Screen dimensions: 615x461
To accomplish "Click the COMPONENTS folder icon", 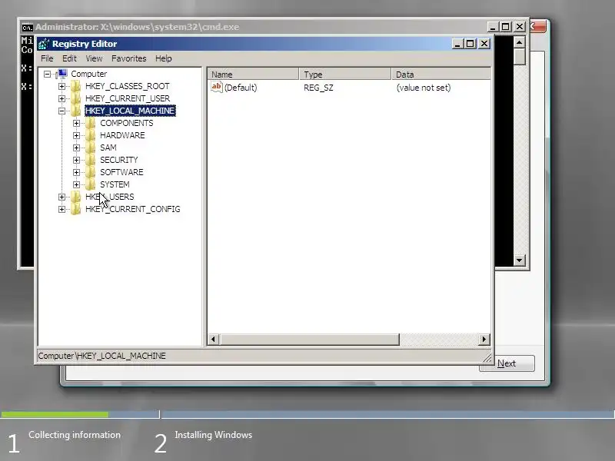I will point(90,123).
